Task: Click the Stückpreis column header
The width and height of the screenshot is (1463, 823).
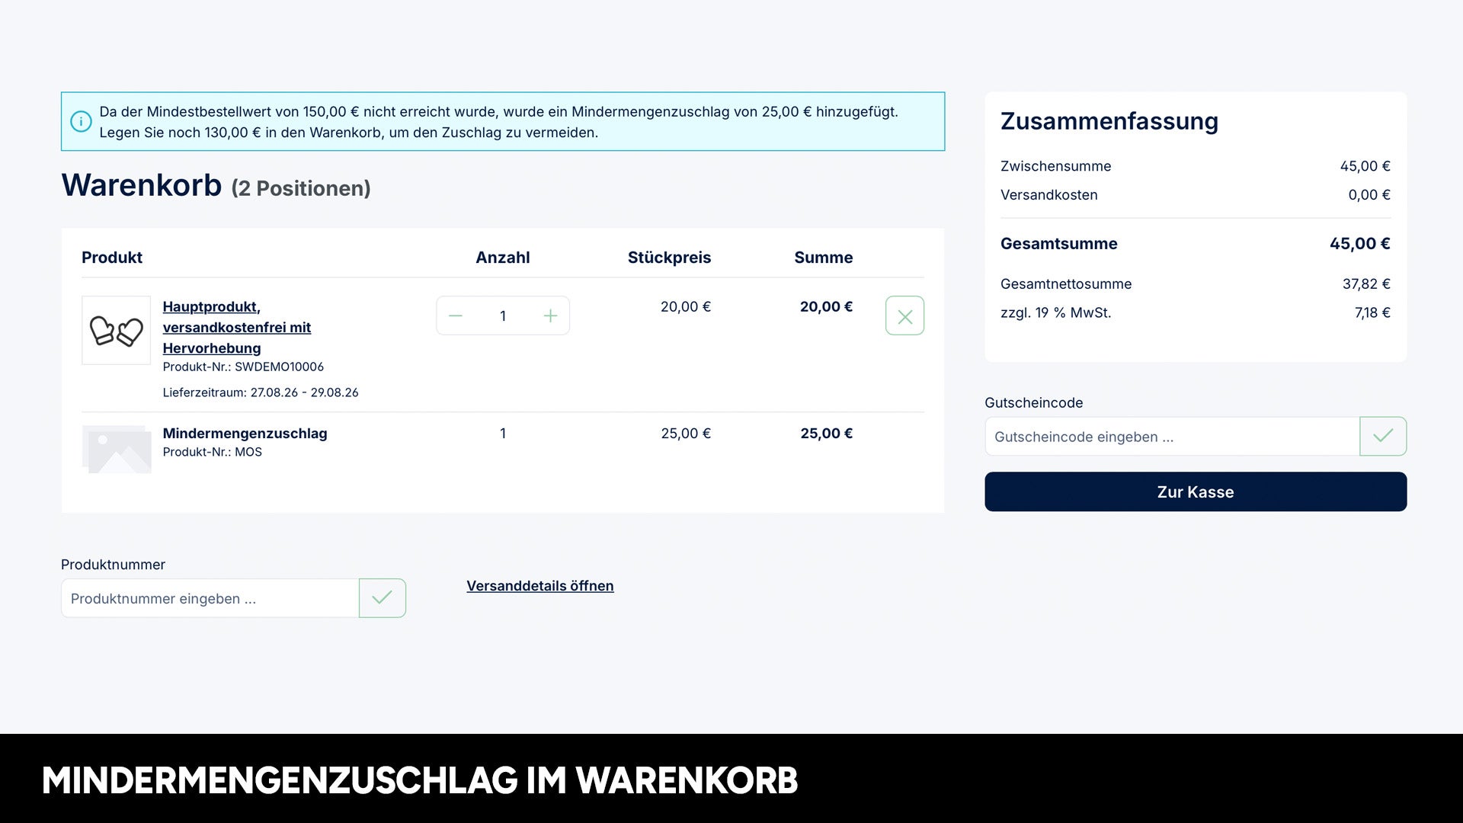Action: [669, 258]
